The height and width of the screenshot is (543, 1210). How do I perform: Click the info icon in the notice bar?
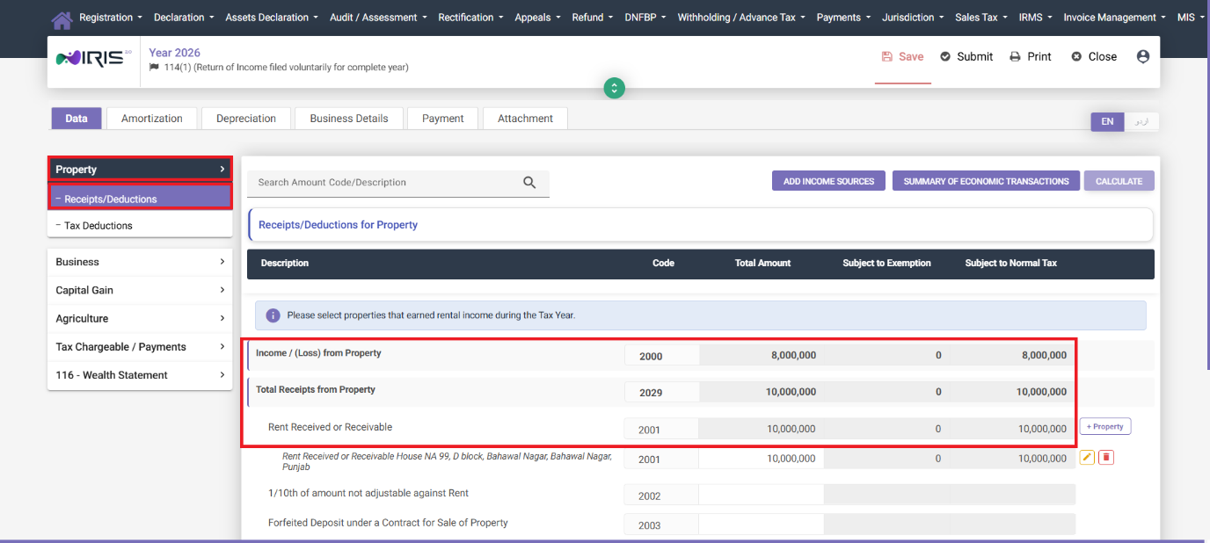point(273,315)
